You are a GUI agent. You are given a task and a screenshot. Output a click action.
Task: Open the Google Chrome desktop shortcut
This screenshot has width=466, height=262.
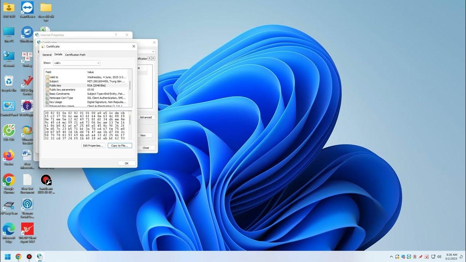9,184
